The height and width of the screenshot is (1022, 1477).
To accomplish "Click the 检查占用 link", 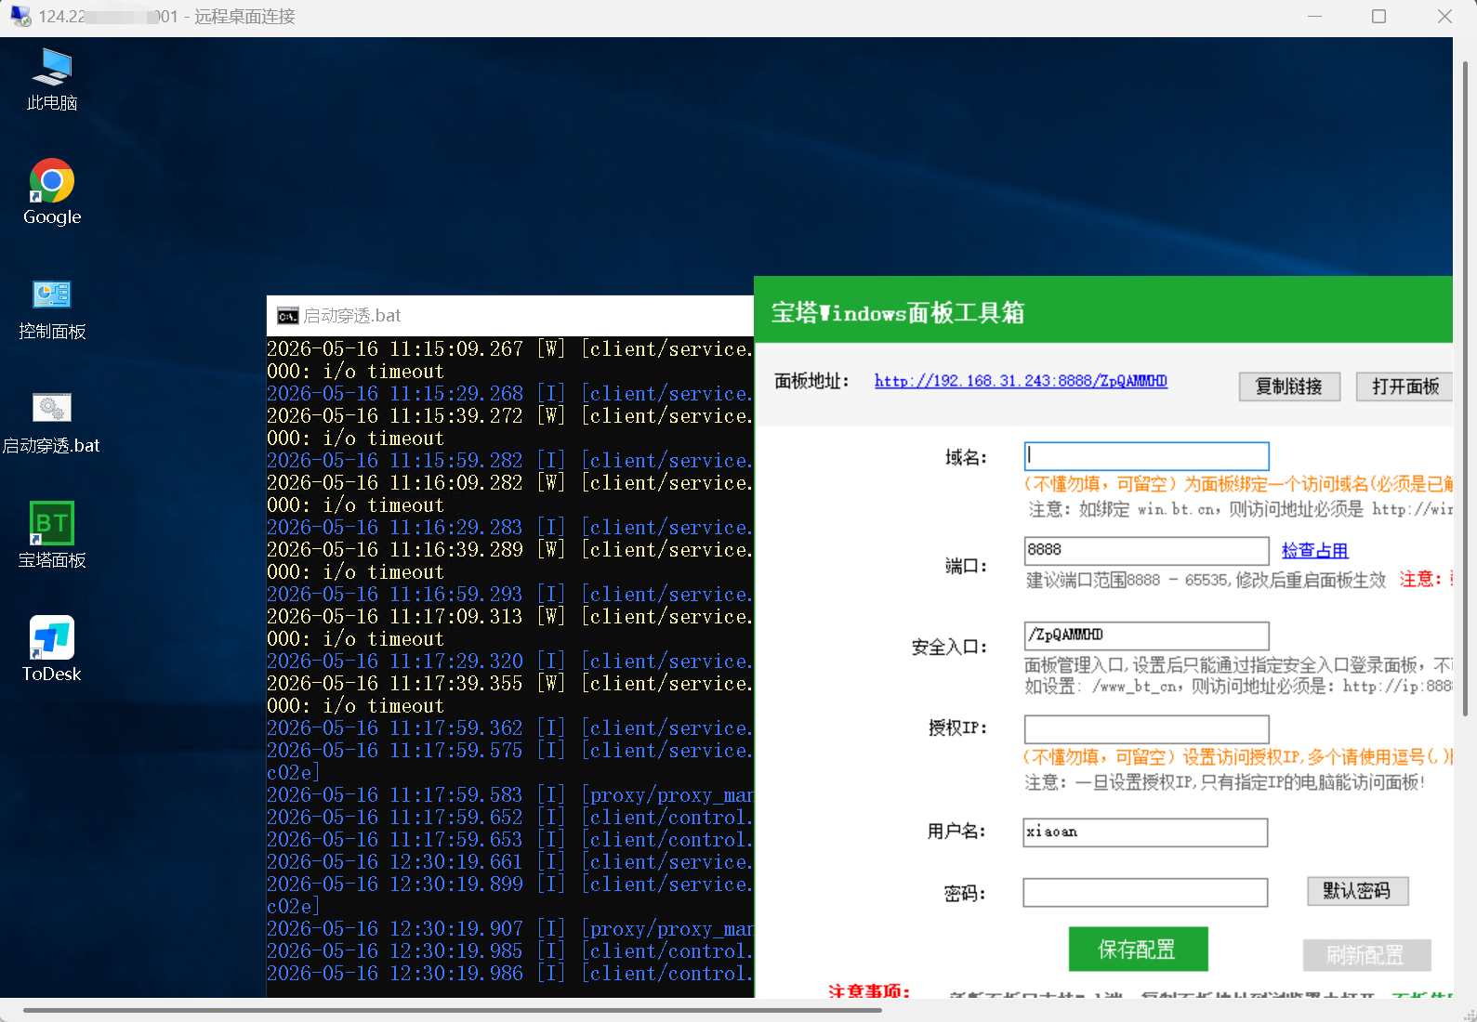I will coord(1314,551).
